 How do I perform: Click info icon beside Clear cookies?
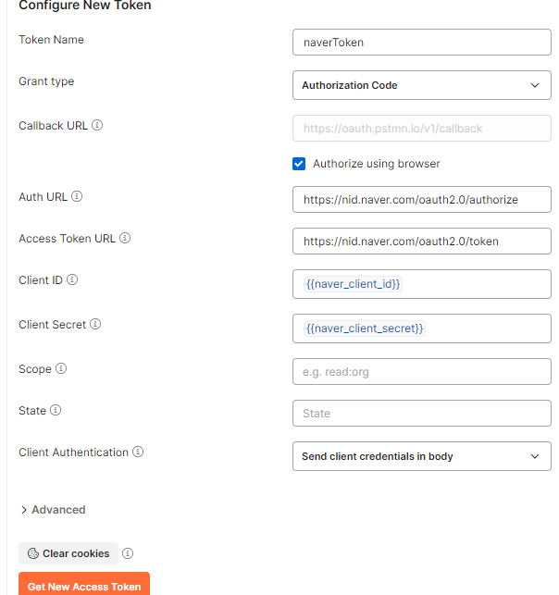[128, 553]
